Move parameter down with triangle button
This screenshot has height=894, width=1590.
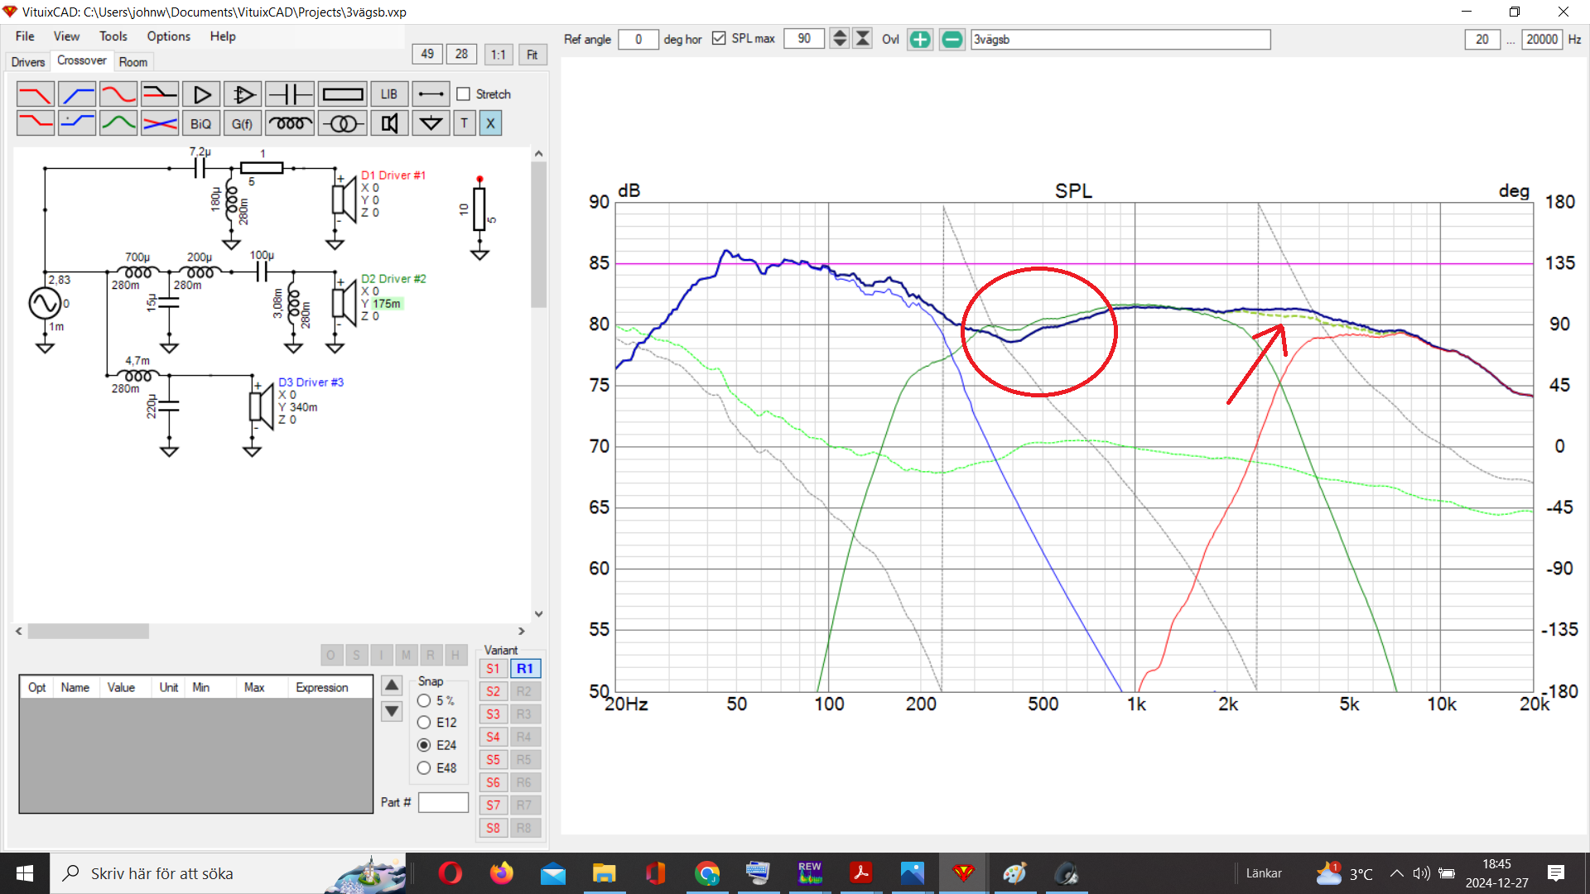pyautogui.click(x=392, y=711)
